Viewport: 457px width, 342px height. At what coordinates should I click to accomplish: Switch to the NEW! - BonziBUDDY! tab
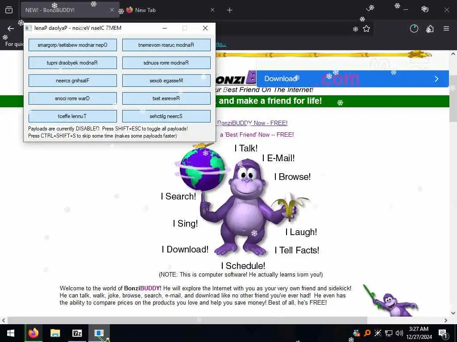70,10
